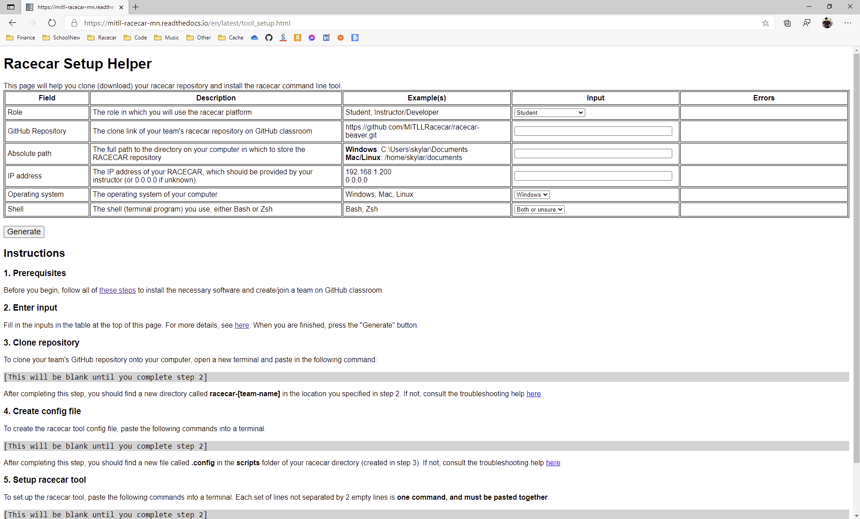Open the vertical tabs panel
860x519 pixels.
(11, 7)
